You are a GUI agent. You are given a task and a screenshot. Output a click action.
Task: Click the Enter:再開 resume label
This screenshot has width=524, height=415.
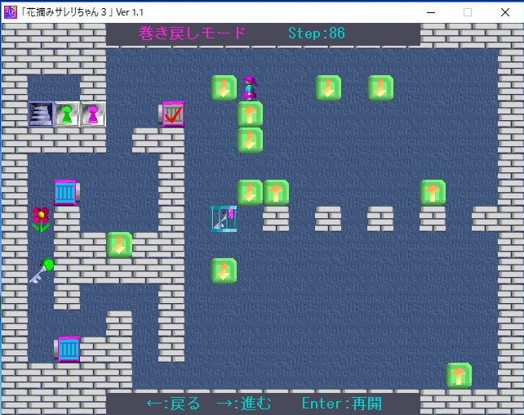pyautogui.click(x=341, y=404)
